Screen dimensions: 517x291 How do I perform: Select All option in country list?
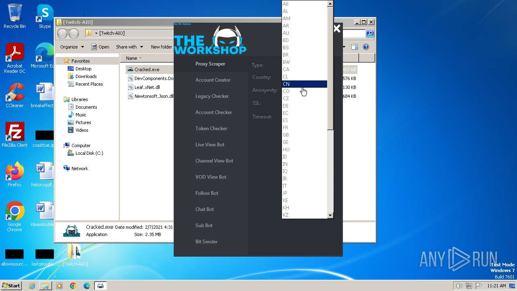click(304, 4)
